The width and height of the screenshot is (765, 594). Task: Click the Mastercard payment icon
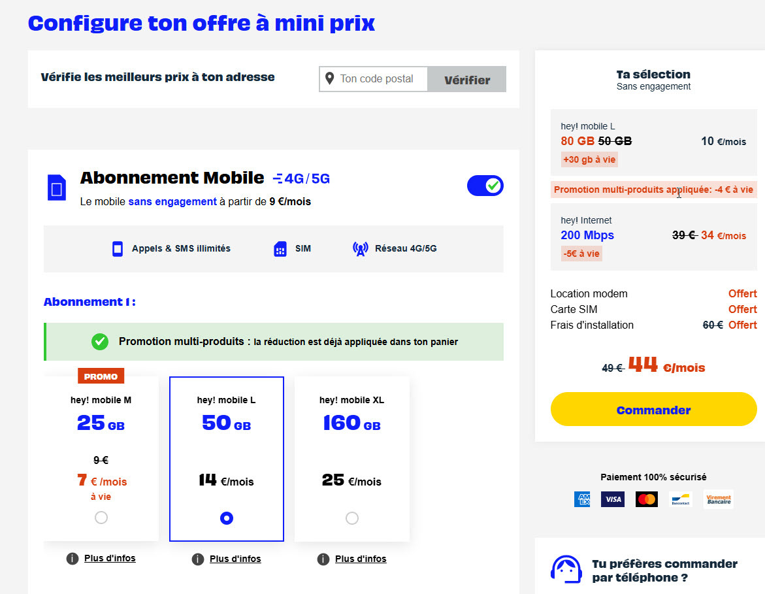[646, 500]
